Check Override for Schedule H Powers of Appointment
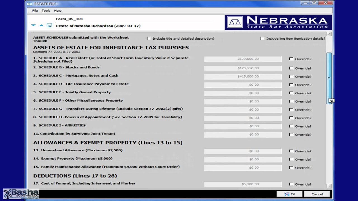This screenshot has height=201, width=358. point(291,118)
